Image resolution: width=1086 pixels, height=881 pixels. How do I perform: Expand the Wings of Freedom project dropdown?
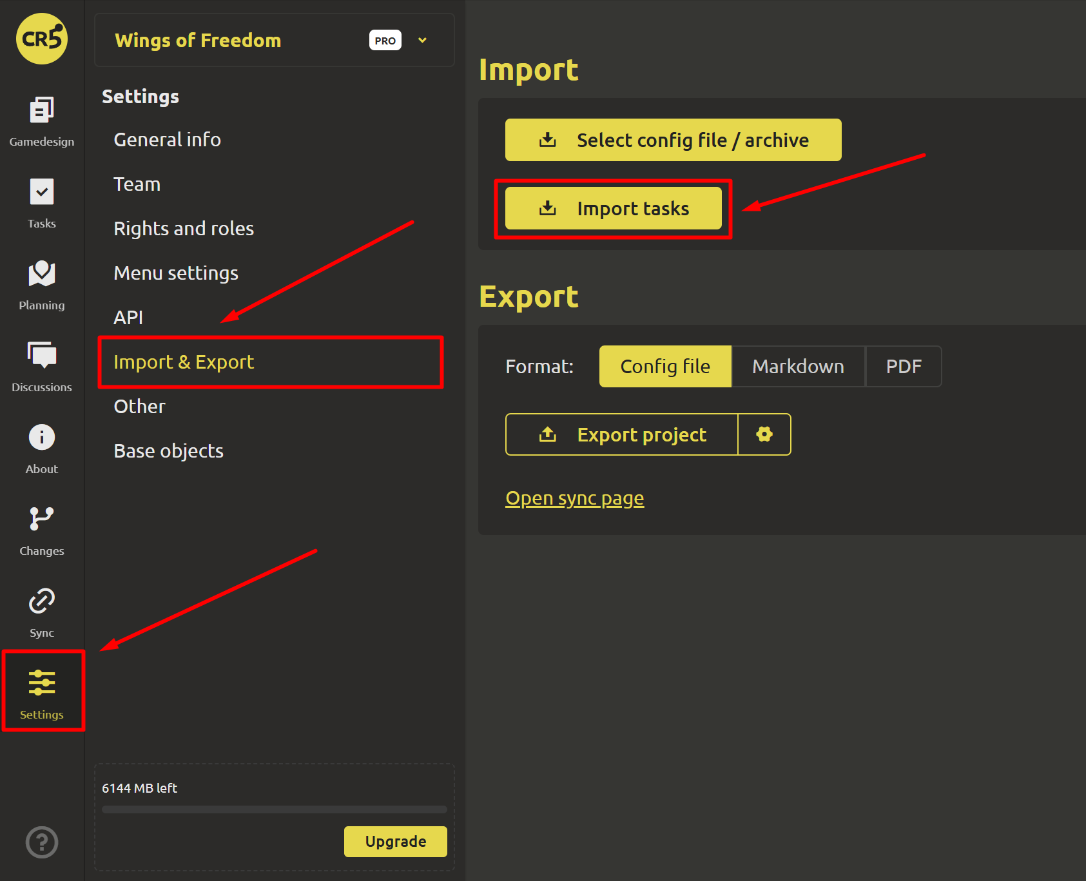[x=422, y=40]
